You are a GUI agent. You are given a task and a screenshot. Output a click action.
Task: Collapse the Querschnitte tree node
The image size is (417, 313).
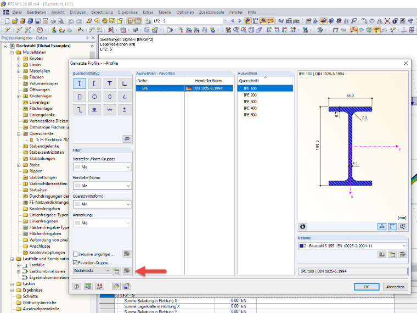tap(19, 133)
